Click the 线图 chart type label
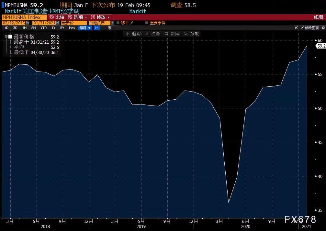 [x=318, y=17]
